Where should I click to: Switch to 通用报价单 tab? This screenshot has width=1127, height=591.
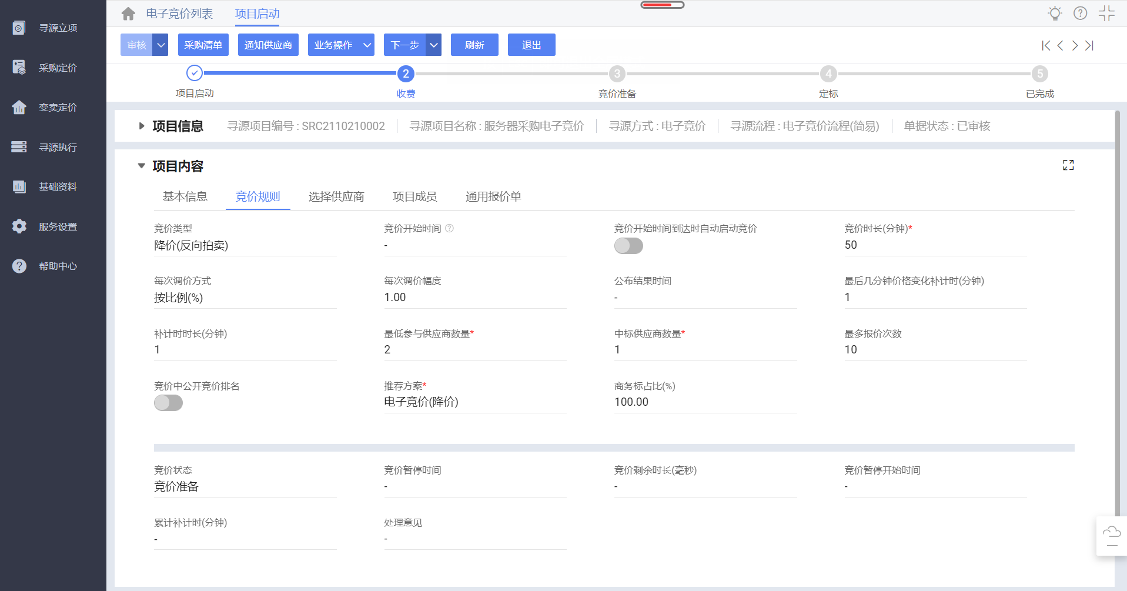493,196
